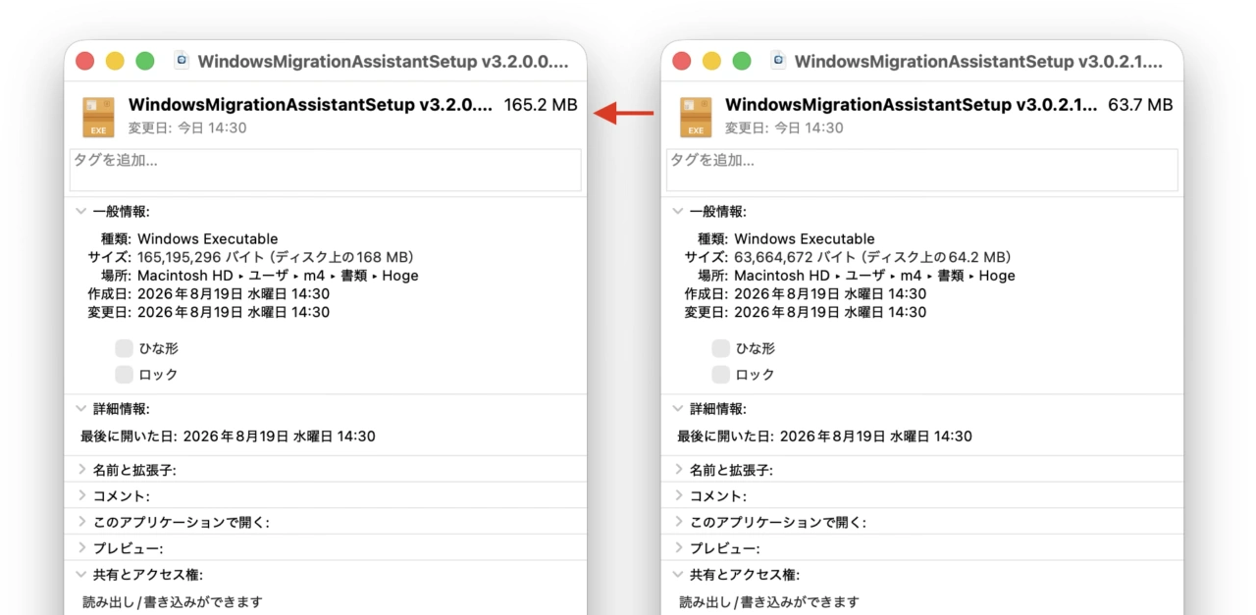
Task: Minimize the v3.2.0.0 info window
Action: point(115,61)
